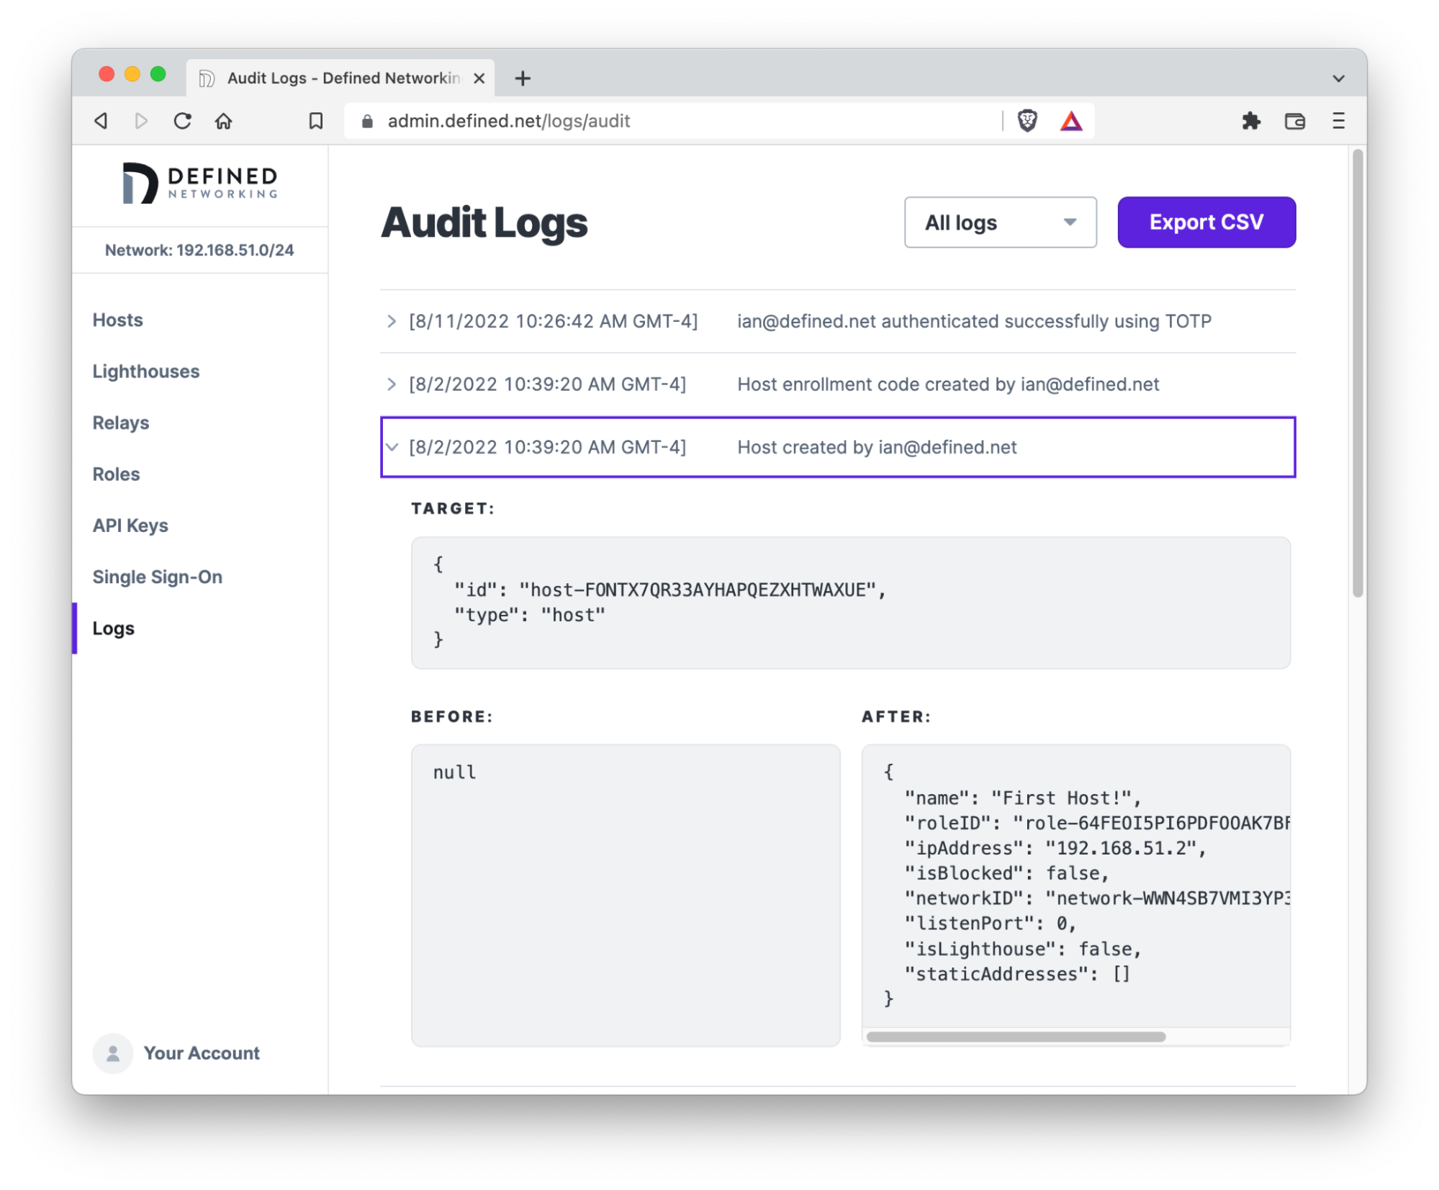The image size is (1439, 1190).
Task: Click the Your Account avatar icon
Action: [112, 1053]
